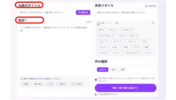
Task: Toggle the share-with-other-users checkbox
Action: pyautogui.click(x=96, y=80)
